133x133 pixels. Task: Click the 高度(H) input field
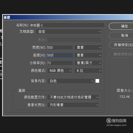click(x=60, y=55)
